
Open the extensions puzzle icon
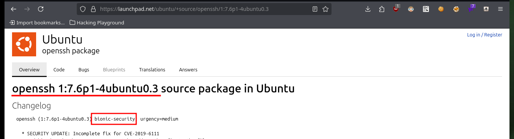coord(382,9)
